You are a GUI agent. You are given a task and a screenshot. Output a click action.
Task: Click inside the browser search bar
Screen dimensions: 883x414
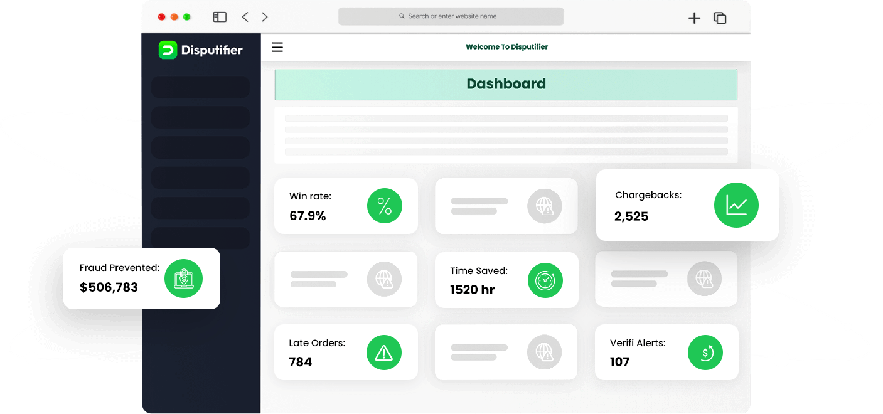coord(451,16)
